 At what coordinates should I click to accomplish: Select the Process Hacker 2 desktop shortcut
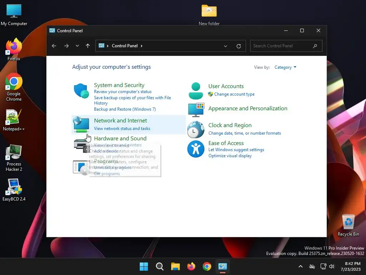[14, 158]
